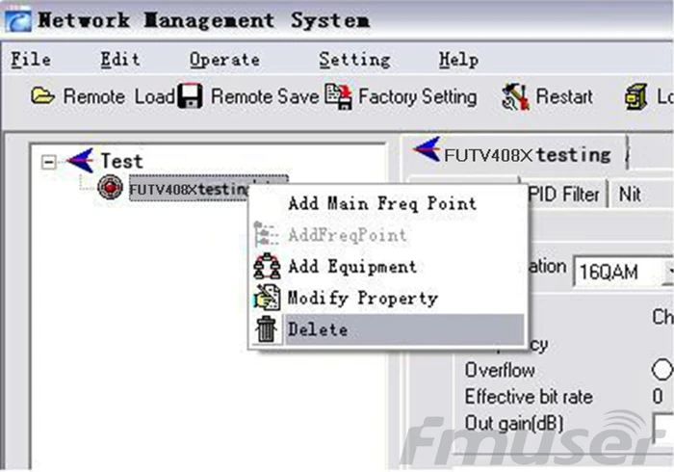Click the Factory Setting toolbar icon

(x=338, y=96)
